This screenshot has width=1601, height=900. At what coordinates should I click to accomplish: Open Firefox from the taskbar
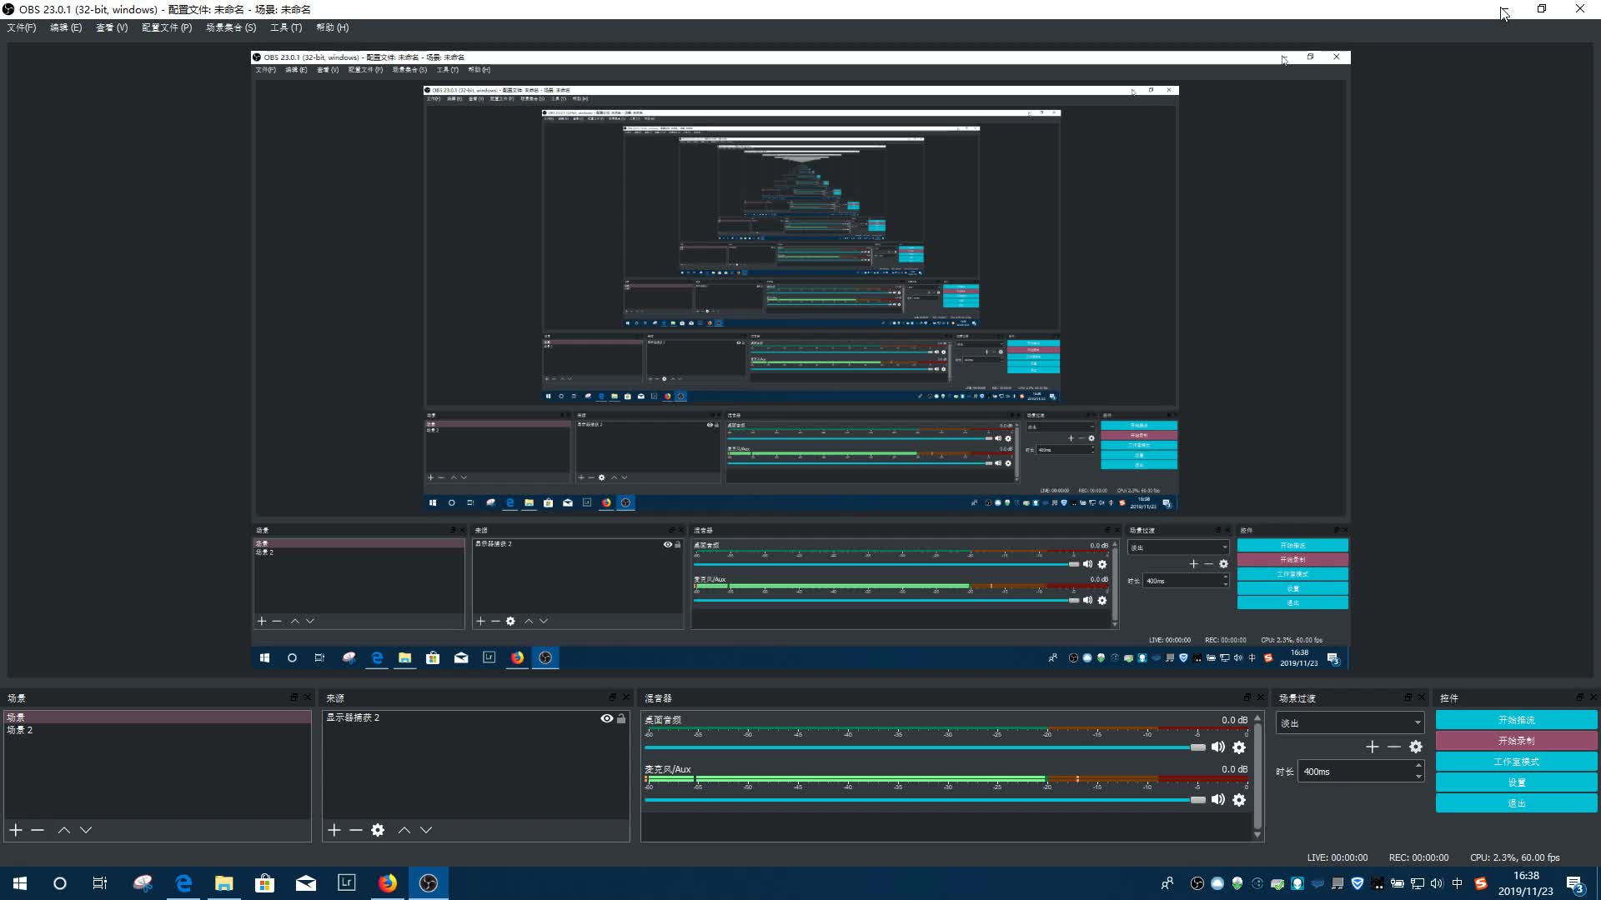[388, 883]
